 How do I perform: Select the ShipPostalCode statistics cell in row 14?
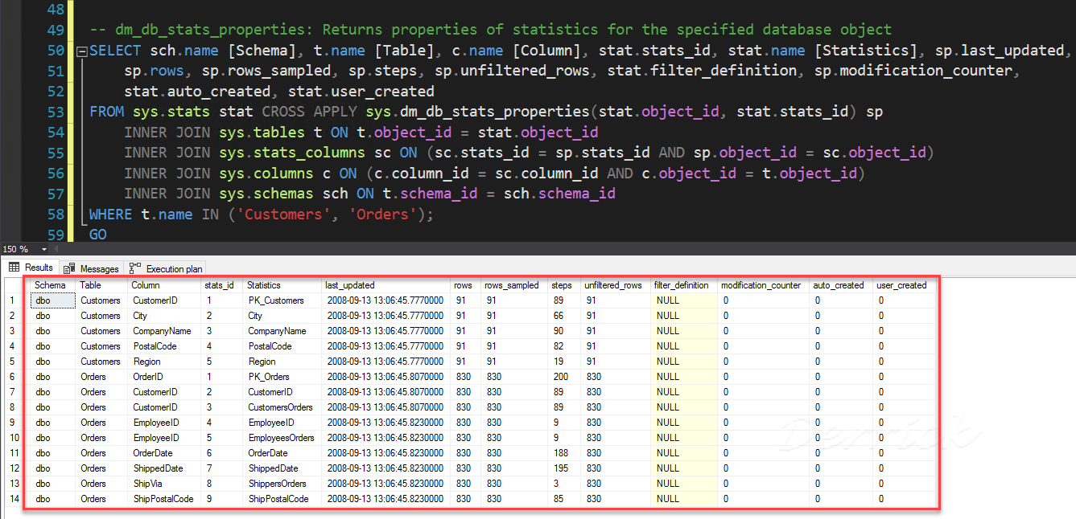280,498
